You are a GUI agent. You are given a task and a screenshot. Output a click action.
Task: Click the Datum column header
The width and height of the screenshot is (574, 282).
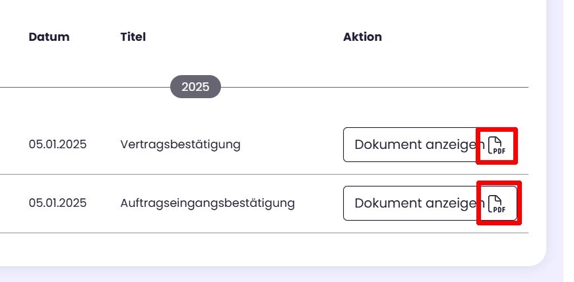(49, 37)
